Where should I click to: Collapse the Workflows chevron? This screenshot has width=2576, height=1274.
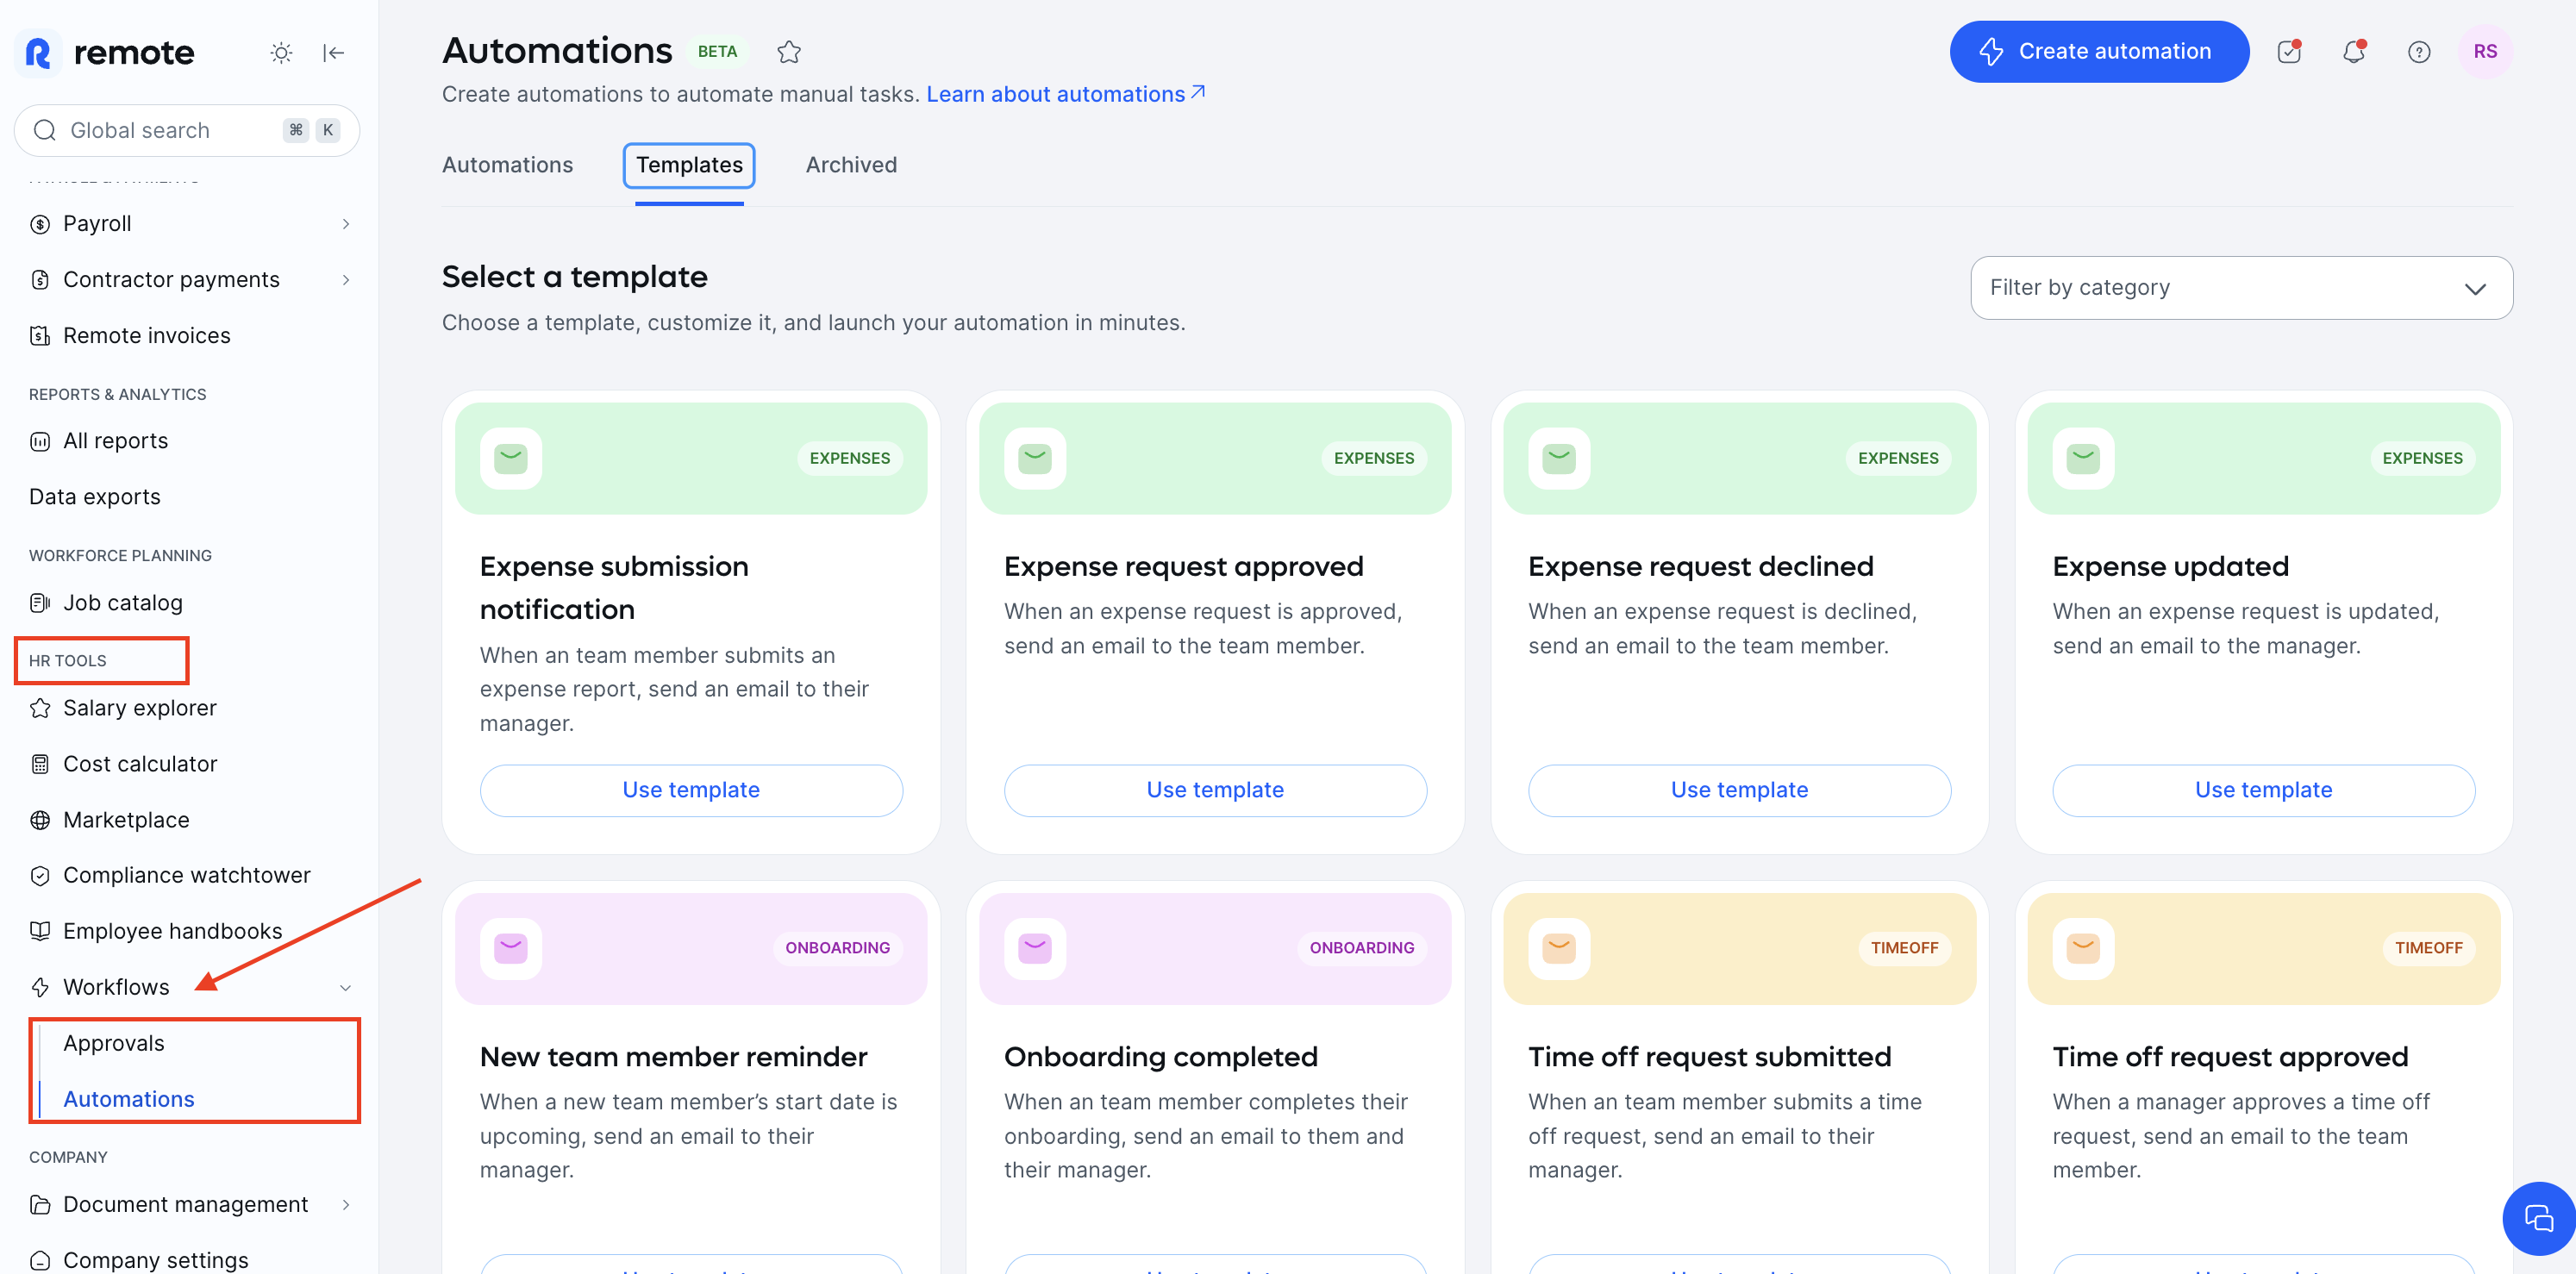pos(346,988)
